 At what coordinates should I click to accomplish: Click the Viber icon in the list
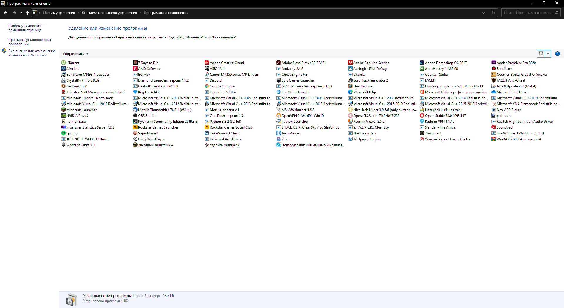pos(278,139)
